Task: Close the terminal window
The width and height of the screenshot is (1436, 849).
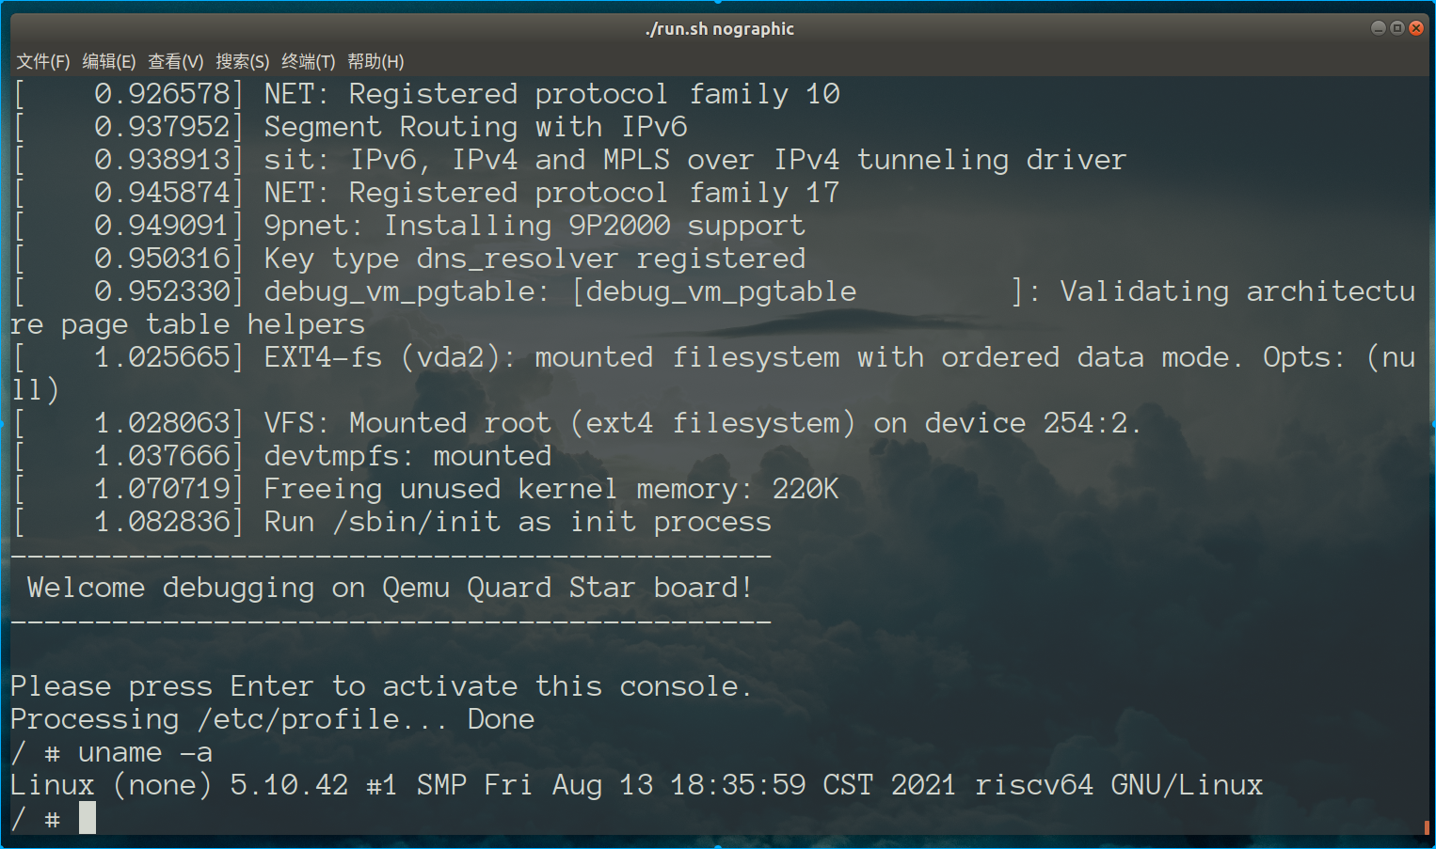Action: [1416, 28]
